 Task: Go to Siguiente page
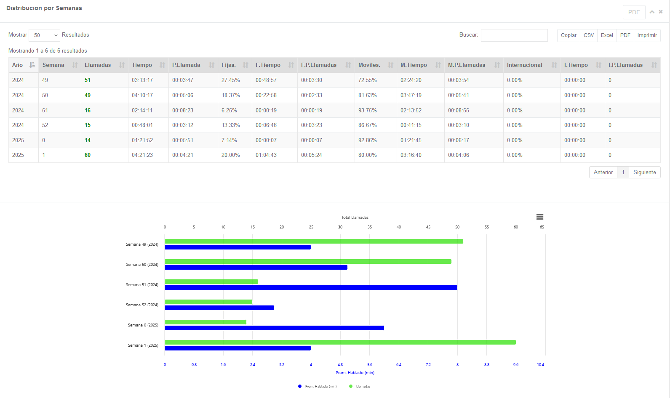644,172
